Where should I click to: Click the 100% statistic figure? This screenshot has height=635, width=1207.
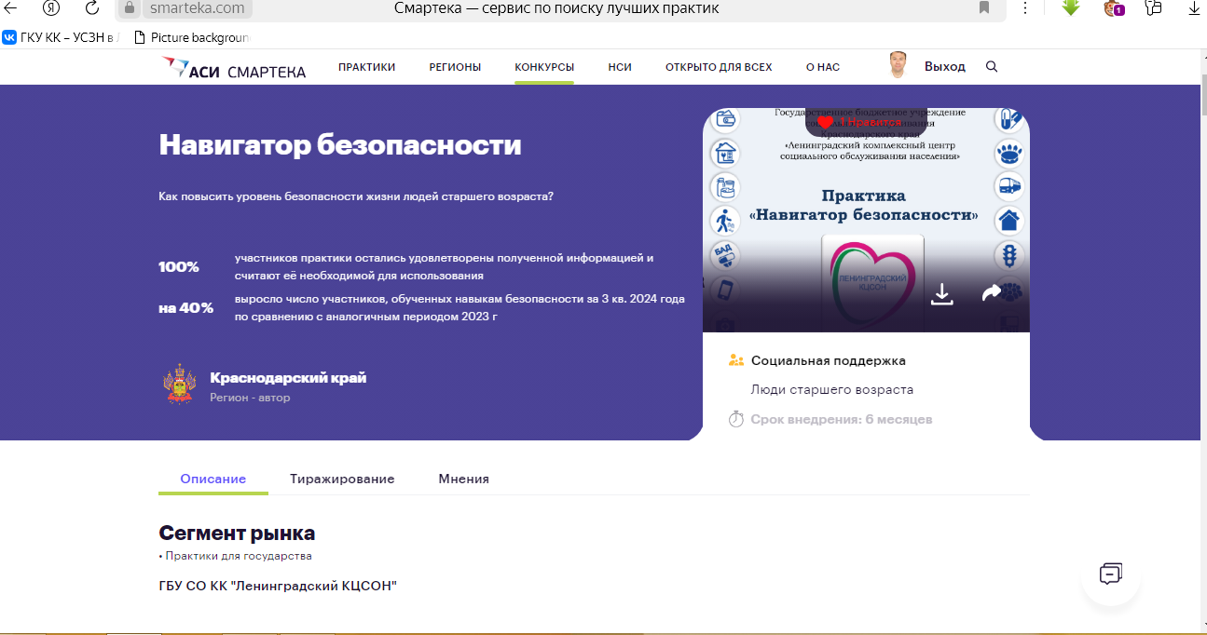click(179, 266)
